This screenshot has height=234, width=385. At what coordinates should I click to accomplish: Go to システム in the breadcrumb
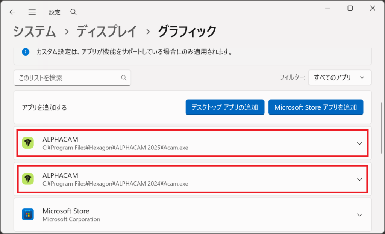pyautogui.click(x=35, y=32)
